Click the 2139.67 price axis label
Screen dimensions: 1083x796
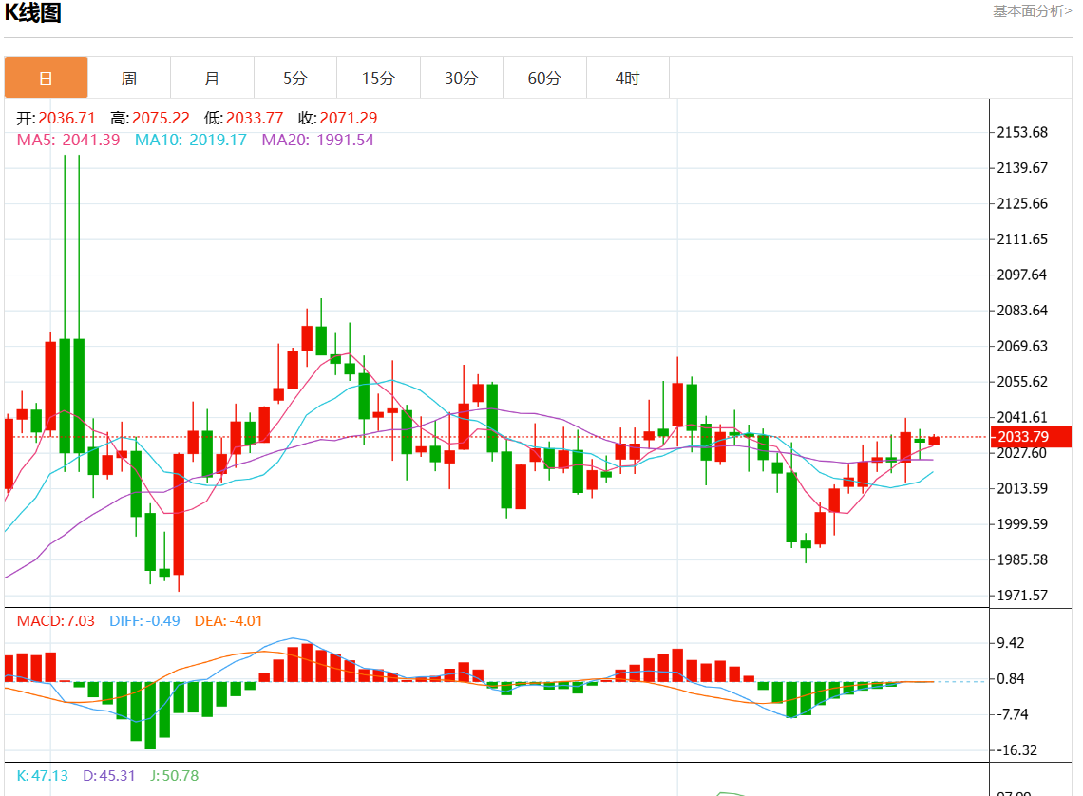[1022, 168]
